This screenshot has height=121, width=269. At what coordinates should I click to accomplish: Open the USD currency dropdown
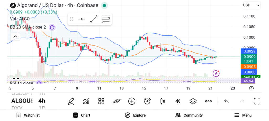click(251, 5)
